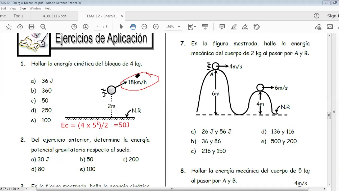Click answer d) 136 y 116
Viewport: 339px width, 191px height.
[278, 132]
